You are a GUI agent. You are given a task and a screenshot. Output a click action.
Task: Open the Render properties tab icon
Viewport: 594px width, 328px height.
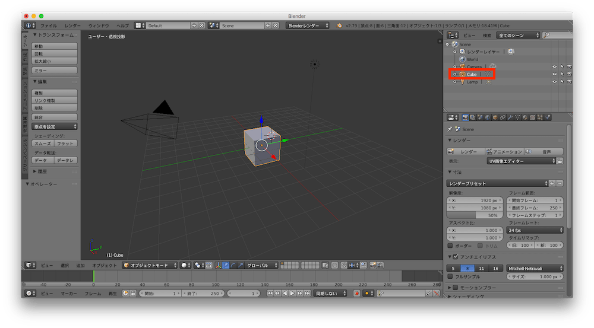coord(465,117)
